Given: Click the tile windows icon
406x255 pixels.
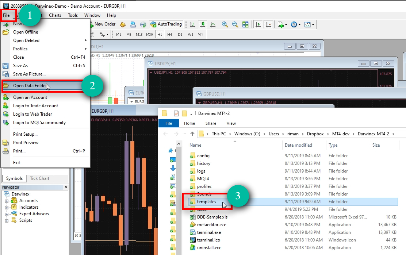Looking at the screenshot, I should 245,24.
